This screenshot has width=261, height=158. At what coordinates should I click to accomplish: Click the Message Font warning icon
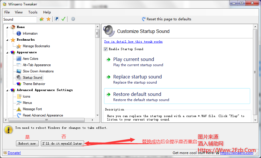click(19, 109)
